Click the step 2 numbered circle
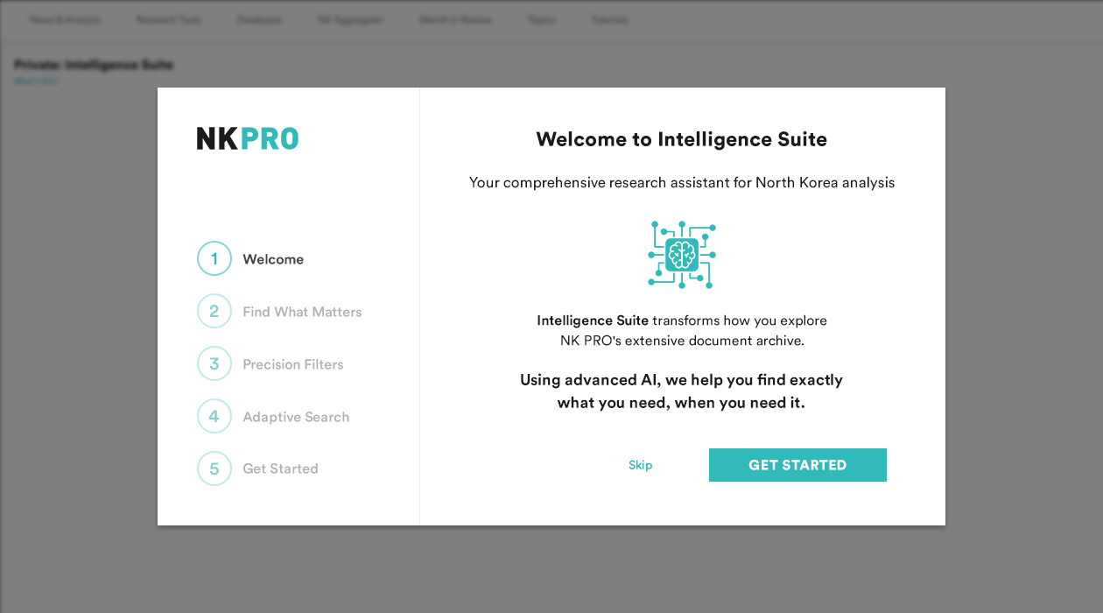Screen dimensions: 1103x613 [214, 311]
